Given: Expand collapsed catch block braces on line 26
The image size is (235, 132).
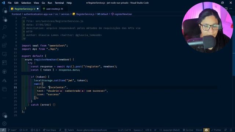Looking at the screenshot, I should 54,105.
